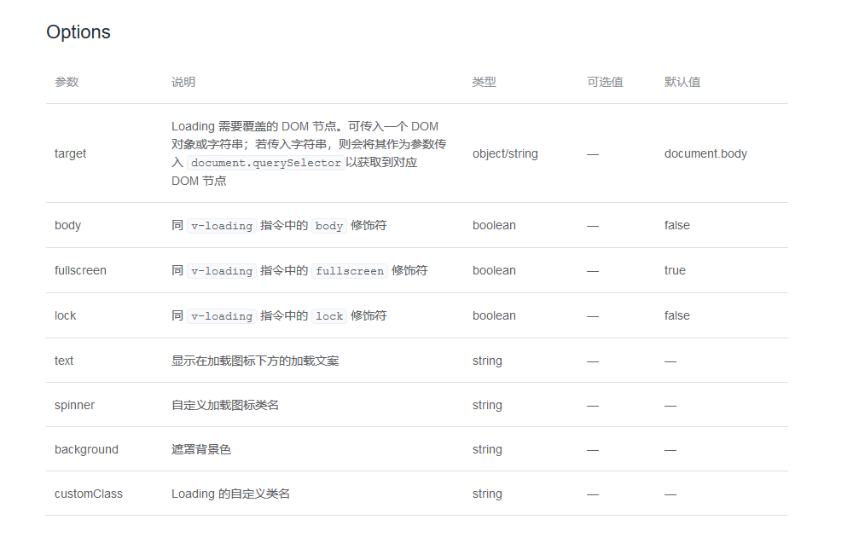The image size is (853, 543).
Task: Select the 类型 column header
Action: pyautogui.click(x=483, y=81)
